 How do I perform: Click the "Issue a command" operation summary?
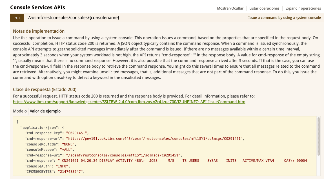pos(284,18)
